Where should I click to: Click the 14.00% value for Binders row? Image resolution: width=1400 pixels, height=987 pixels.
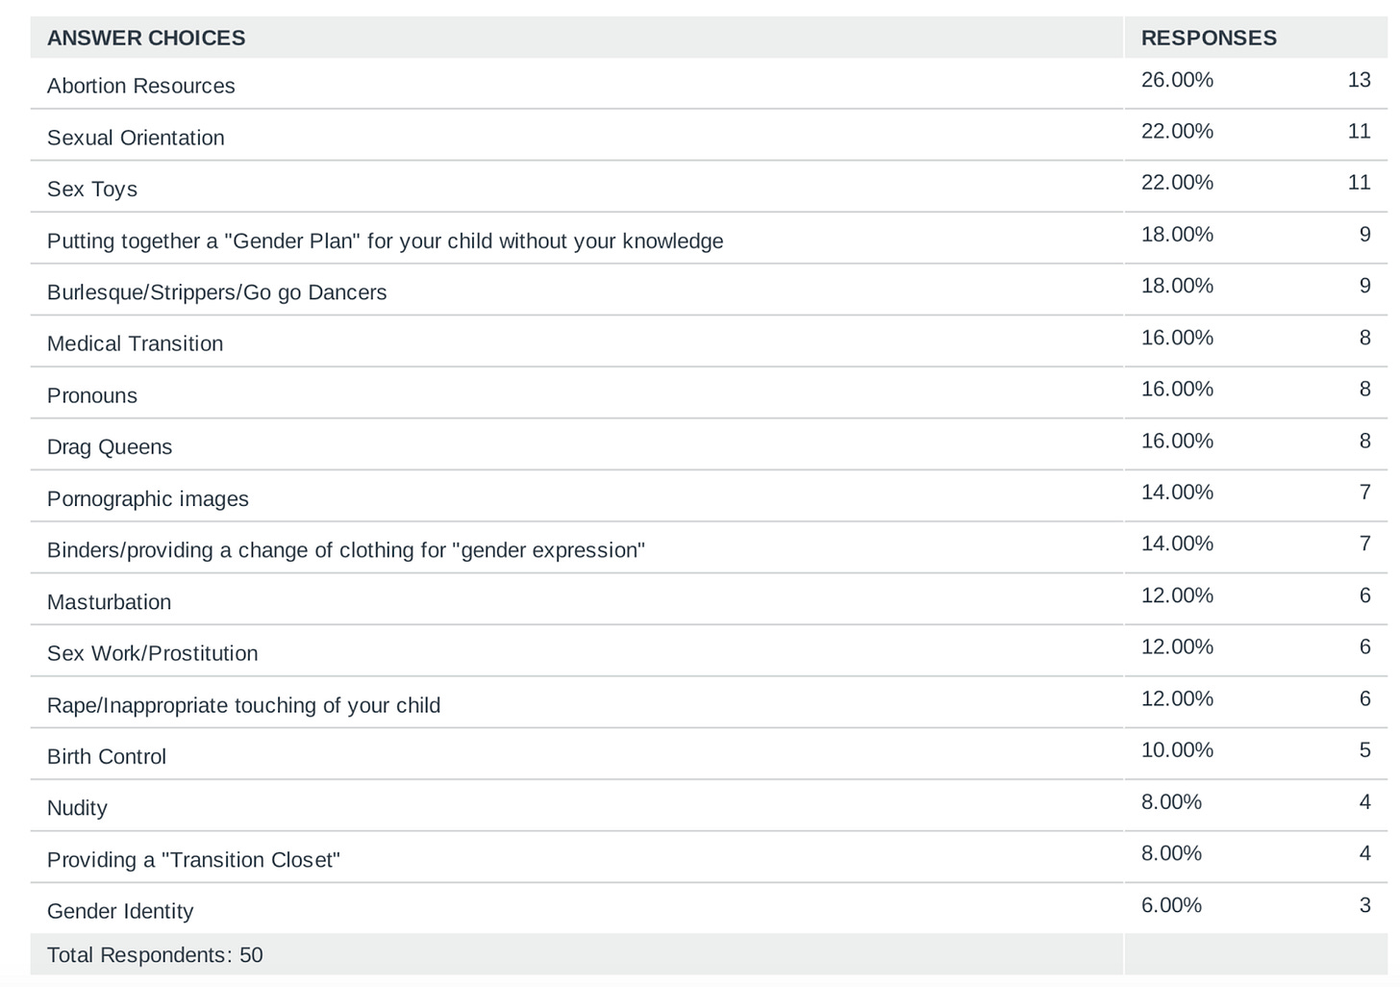(1177, 544)
